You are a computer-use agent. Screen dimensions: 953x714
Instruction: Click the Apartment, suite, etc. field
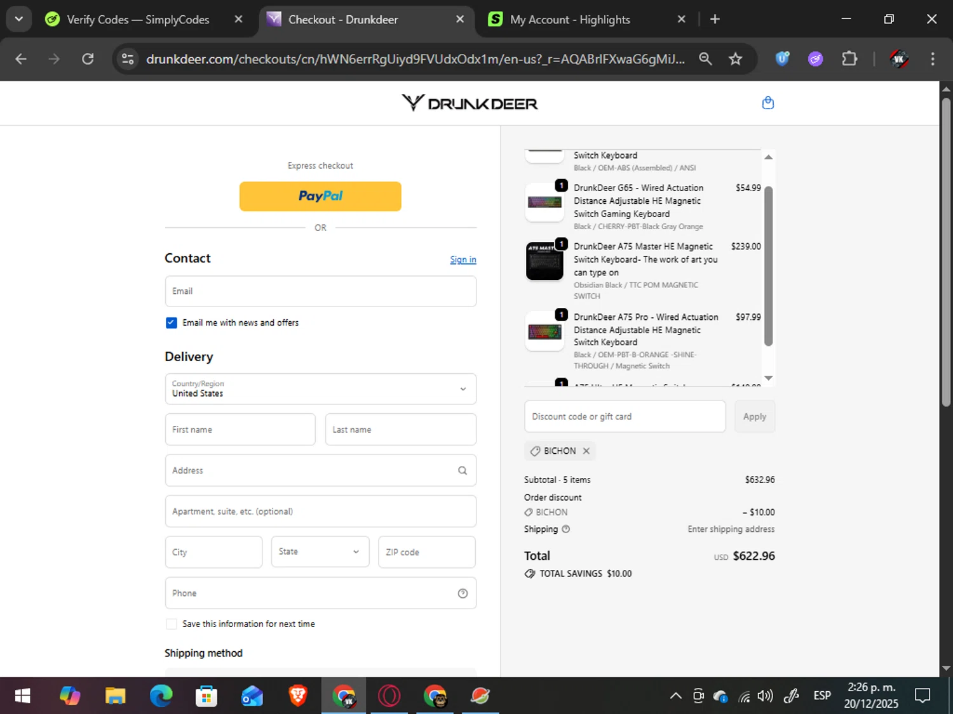tap(320, 511)
